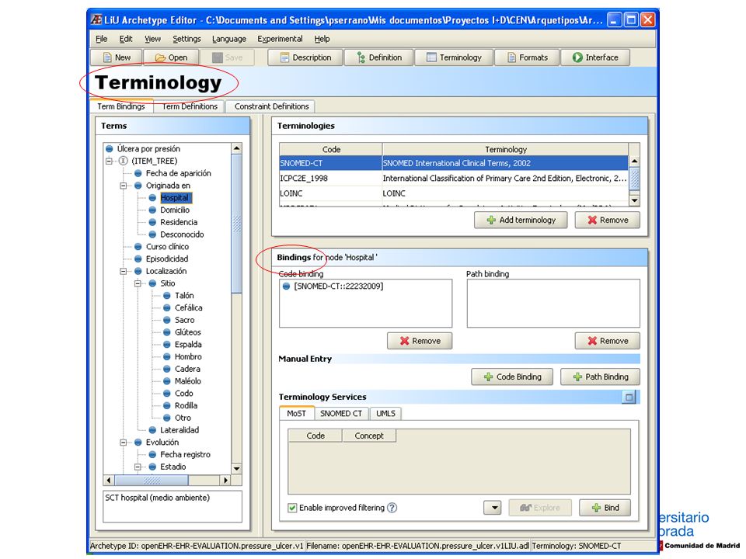Click Remove under the Code binding list
Image resolution: width=746 pixels, height=559 pixels.
(420, 341)
